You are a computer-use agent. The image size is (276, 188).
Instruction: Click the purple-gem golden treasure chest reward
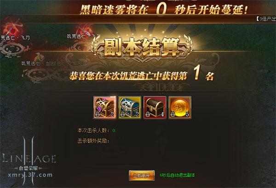105,108
